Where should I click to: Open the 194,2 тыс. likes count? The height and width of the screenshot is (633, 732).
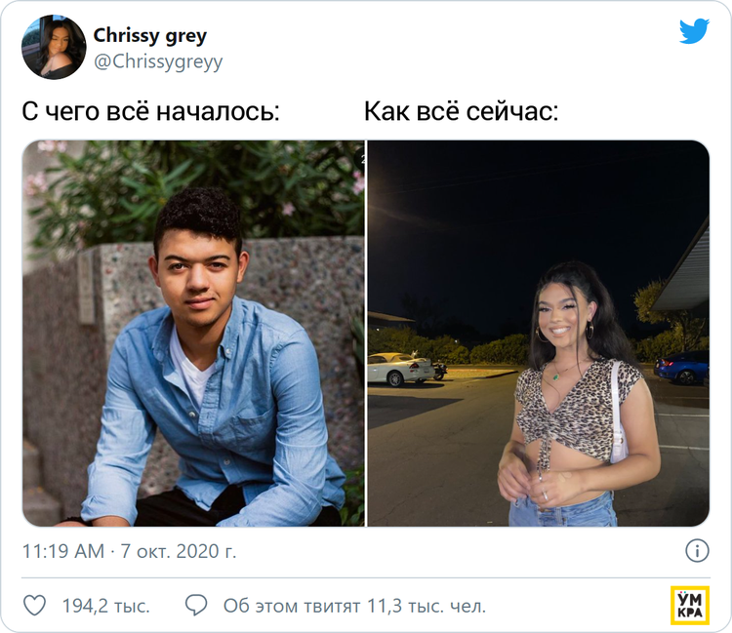point(106,606)
